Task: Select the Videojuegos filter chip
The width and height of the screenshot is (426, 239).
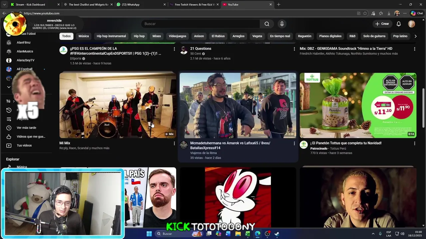Action: point(177,36)
